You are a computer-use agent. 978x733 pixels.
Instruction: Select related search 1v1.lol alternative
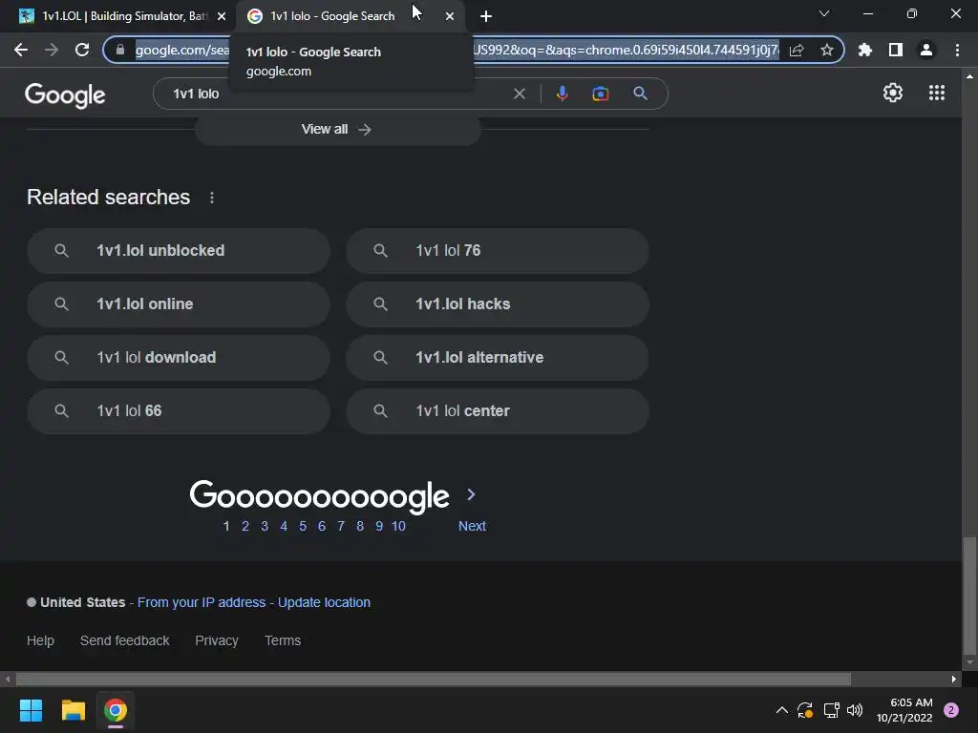(x=498, y=358)
